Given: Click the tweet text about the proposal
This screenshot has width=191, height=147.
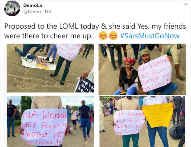Looking at the screenshot, I should [x=95, y=31].
